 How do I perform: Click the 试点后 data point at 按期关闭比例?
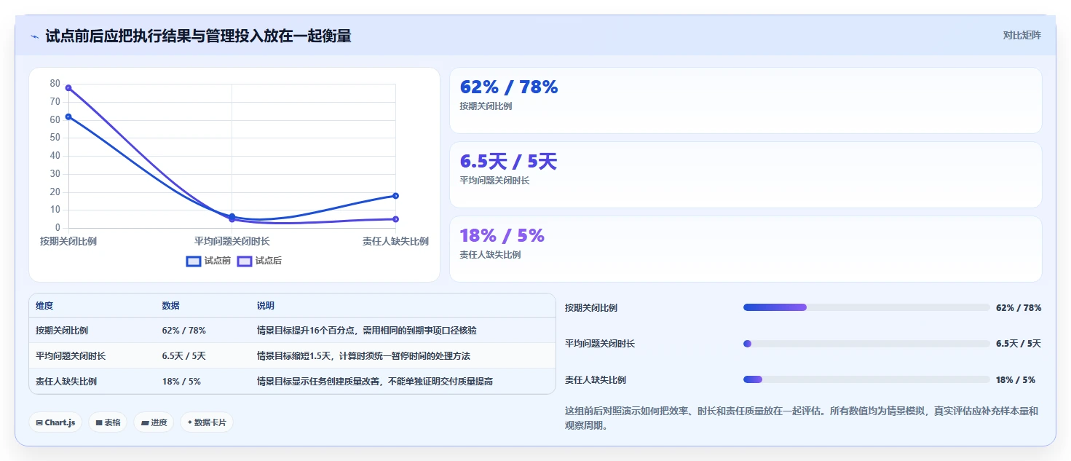[x=68, y=87]
